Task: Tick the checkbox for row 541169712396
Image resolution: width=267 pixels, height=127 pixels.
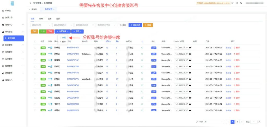Action: click(x=35, y=92)
